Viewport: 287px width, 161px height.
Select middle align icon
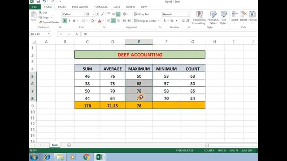pyautogui.click(x=113, y=14)
